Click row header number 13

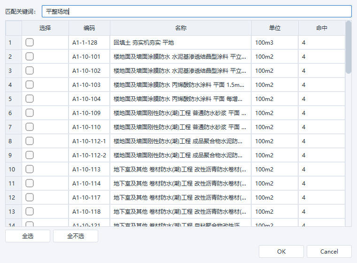14,212
